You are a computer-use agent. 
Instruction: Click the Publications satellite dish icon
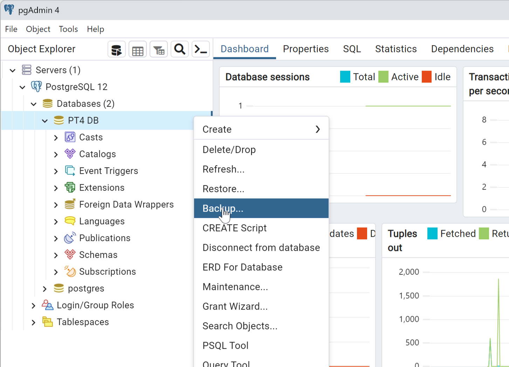pos(70,238)
